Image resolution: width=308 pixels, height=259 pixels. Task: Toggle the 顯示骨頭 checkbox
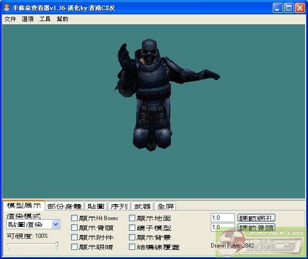[74, 228]
